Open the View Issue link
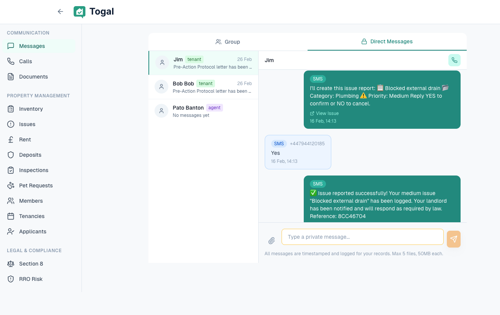This screenshot has height=315, width=500. [x=324, y=113]
